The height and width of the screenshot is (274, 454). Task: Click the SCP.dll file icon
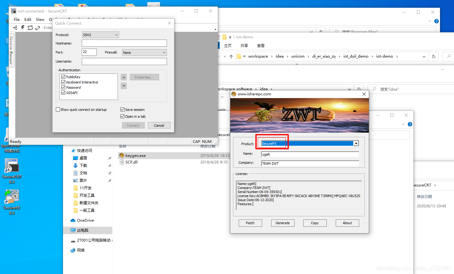122,162
